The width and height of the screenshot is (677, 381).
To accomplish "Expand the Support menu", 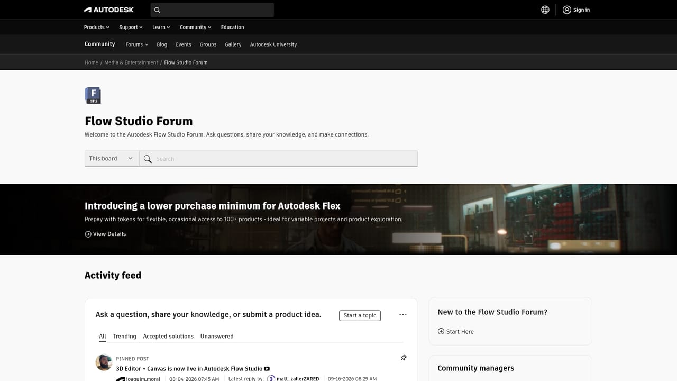I will [x=131, y=27].
